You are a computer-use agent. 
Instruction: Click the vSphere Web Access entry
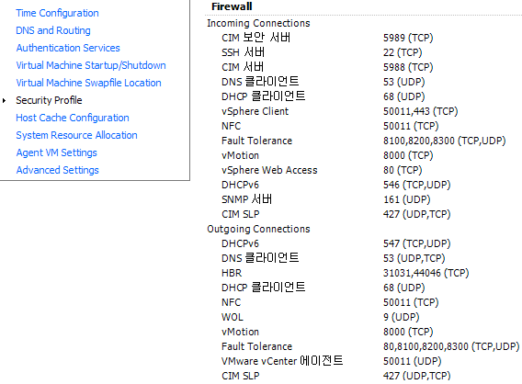[322, 170]
